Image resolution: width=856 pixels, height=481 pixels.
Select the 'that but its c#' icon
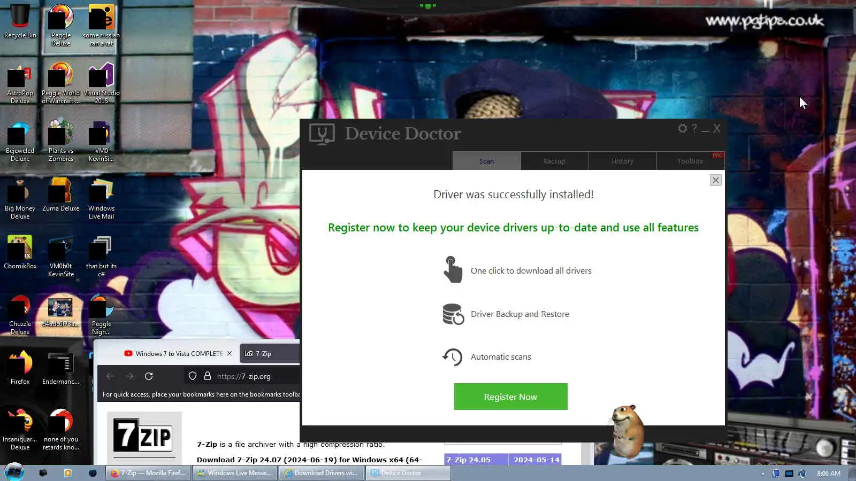point(101,256)
